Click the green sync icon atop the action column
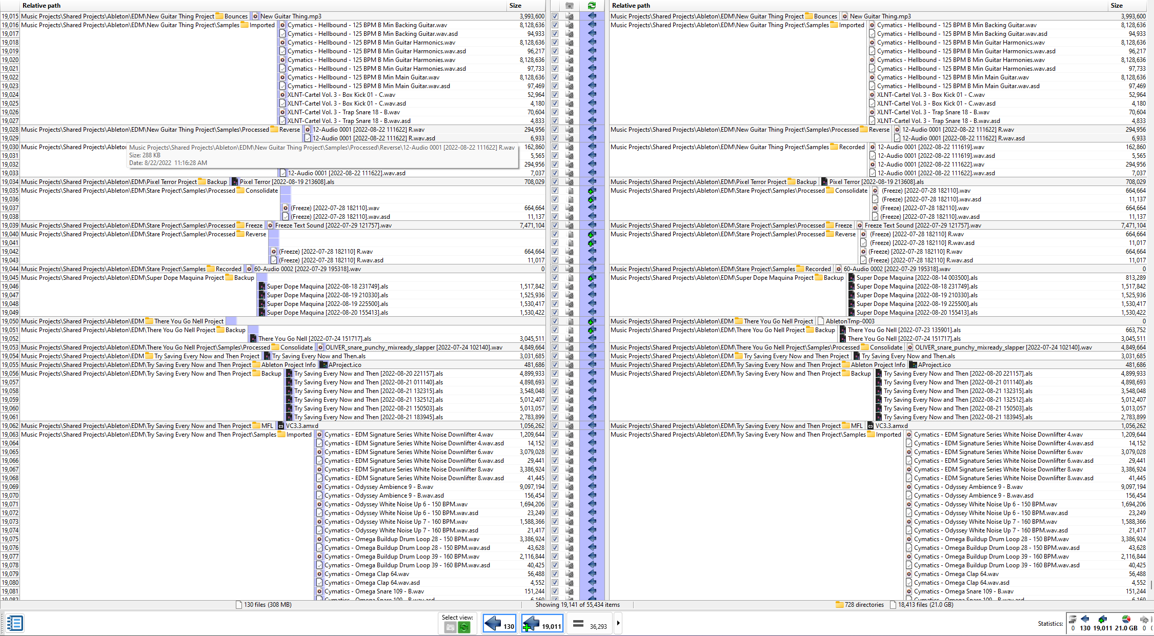 592,6
